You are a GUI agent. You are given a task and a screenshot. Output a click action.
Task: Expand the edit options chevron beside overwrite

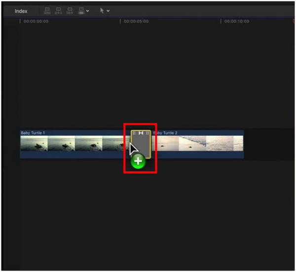(88, 11)
